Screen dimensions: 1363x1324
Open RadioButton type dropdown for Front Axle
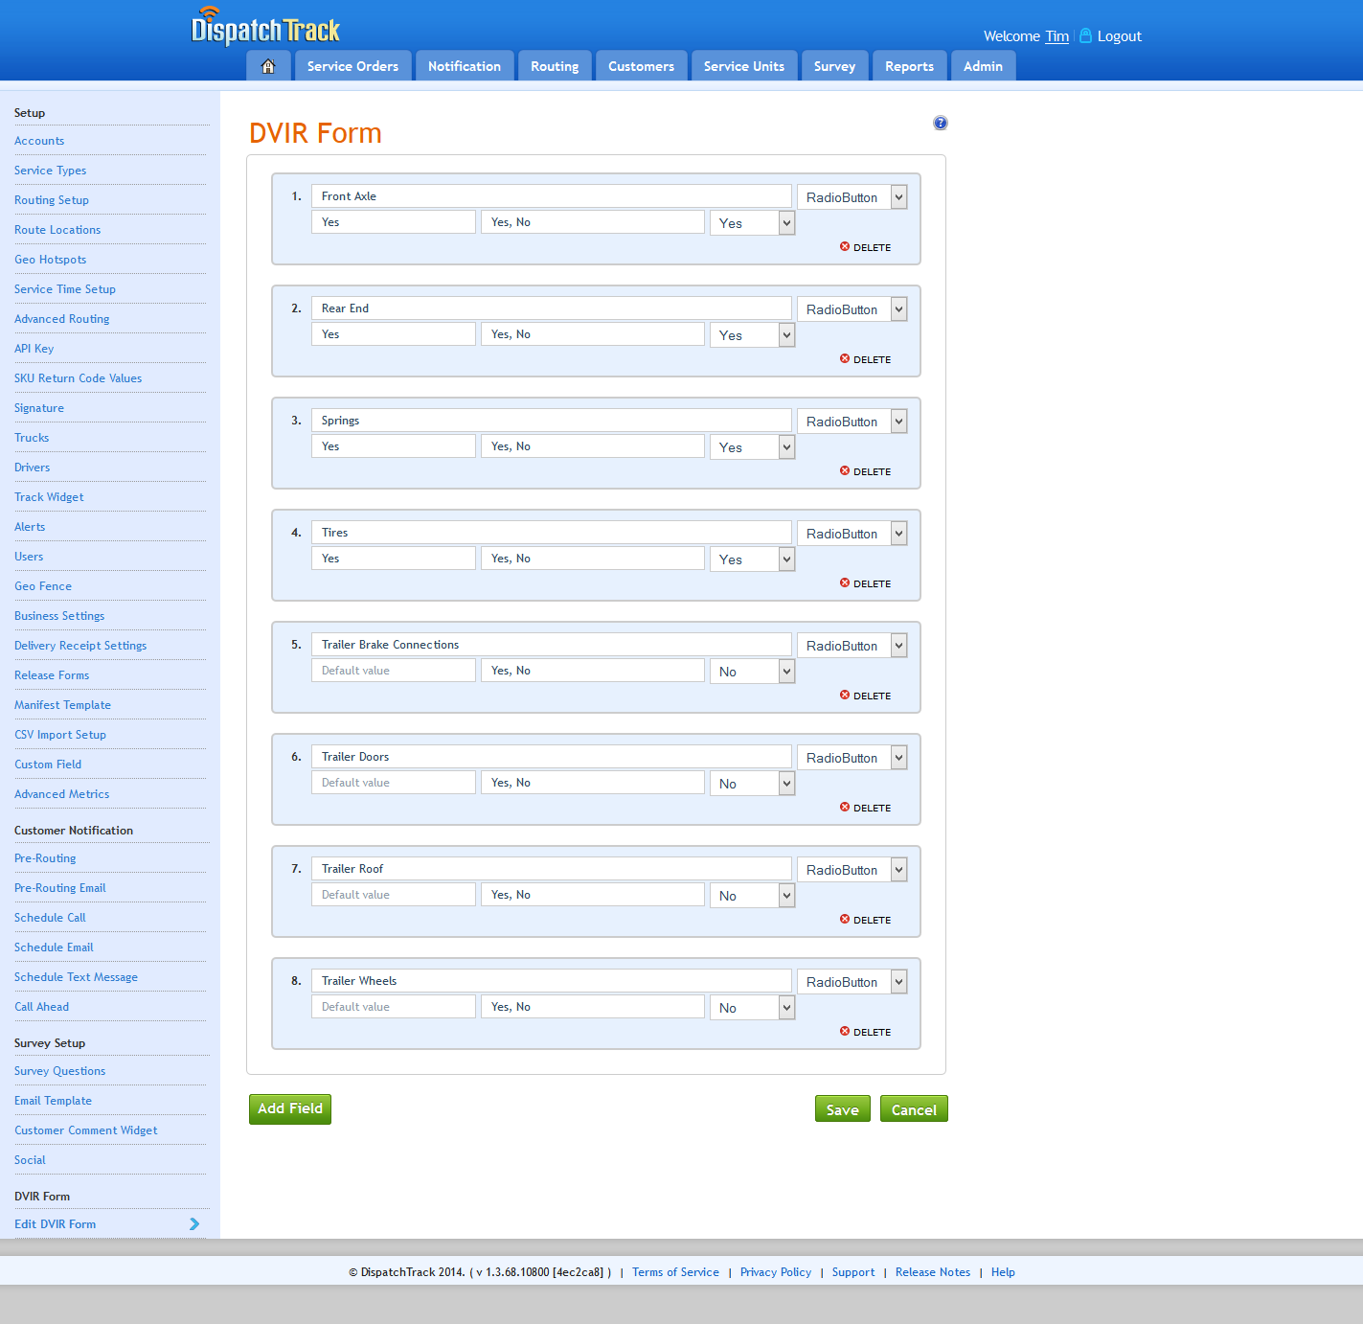(x=898, y=197)
